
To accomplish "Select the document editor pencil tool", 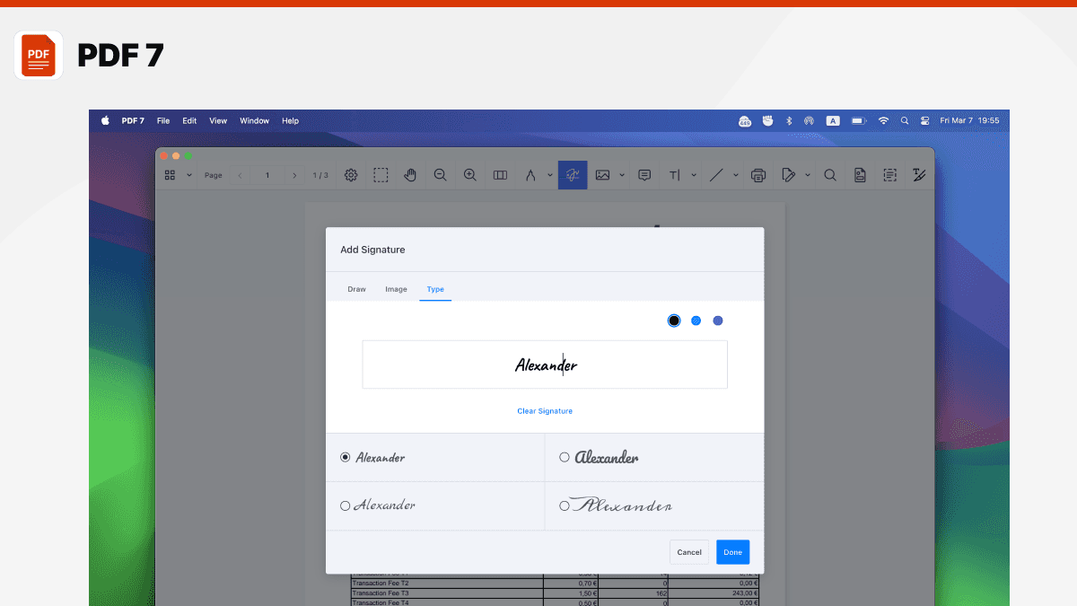I will pyautogui.click(x=788, y=175).
